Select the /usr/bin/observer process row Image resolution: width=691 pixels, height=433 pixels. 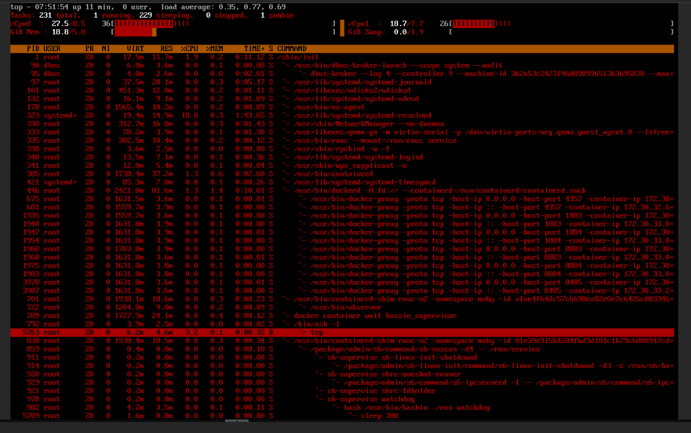click(x=342, y=308)
